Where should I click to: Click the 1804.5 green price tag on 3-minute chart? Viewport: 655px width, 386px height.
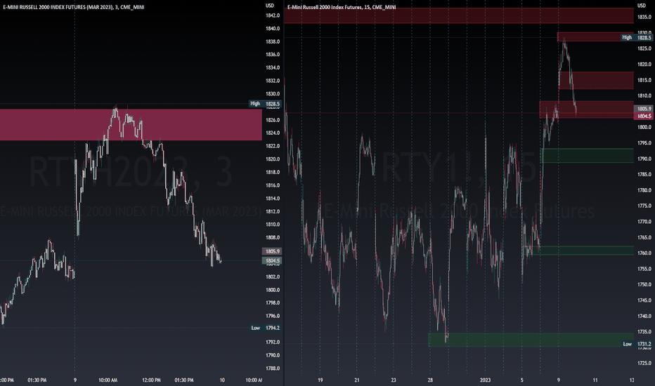point(273,261)
